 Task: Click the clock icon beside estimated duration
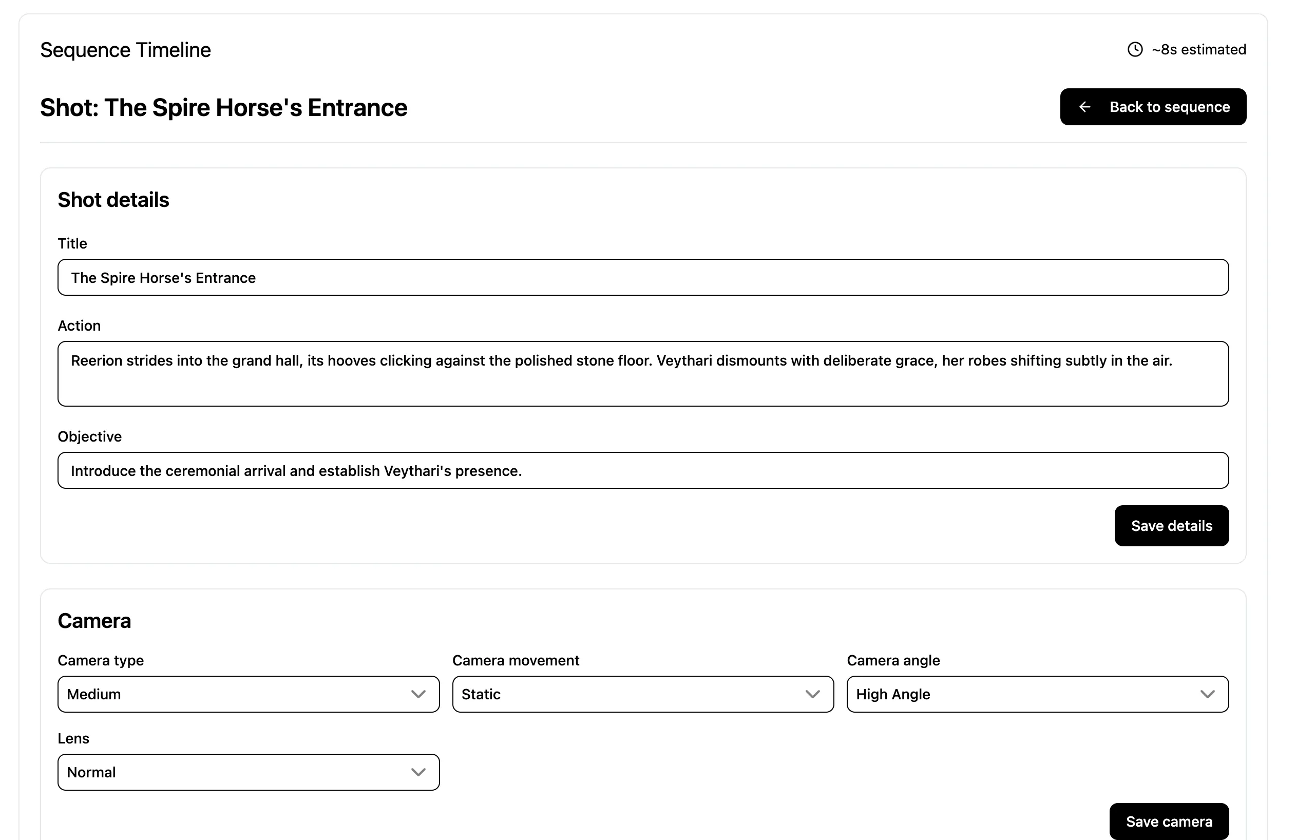(x=1135, y=49)
